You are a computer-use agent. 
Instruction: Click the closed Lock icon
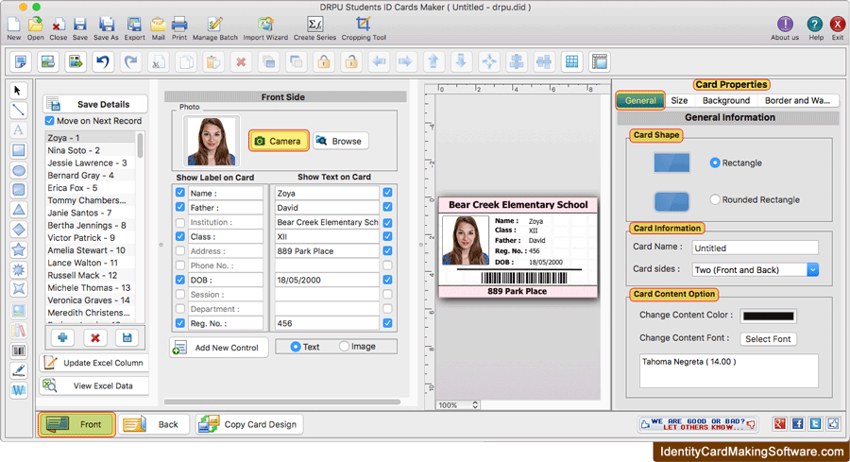[324, 61]
